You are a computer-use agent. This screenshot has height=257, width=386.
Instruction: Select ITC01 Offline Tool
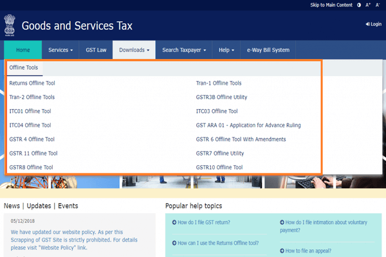(x=30, y=111)
